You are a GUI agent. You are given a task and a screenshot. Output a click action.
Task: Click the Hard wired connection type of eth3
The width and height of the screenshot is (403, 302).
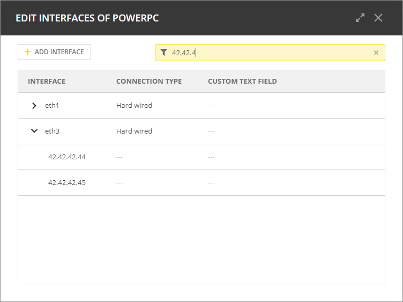click(134, 131)
